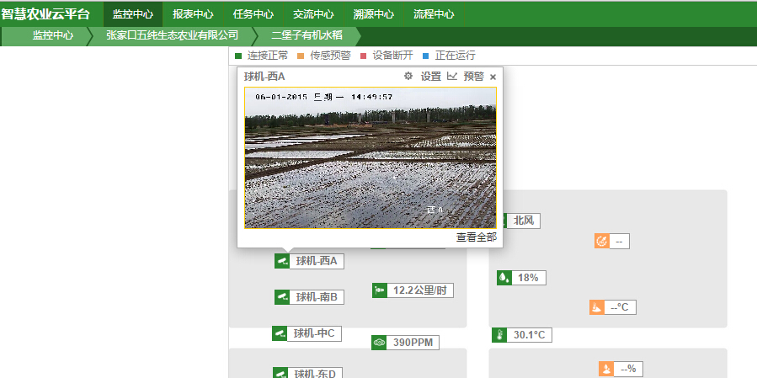Go to 溯源中心 in top navigation
Image resolution: width=757 pixels, height=378 pixels.
(373, 13)
